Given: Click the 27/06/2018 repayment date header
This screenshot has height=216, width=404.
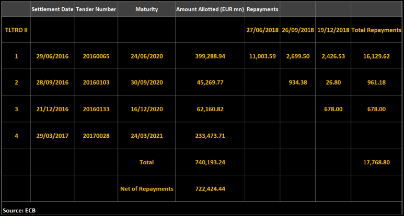Looking at the screenshot, I should click(x=262, y=30).
